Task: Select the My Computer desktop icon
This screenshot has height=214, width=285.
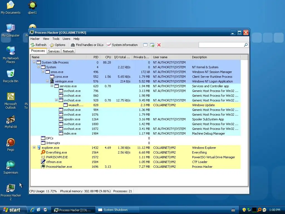Action: (x=11, y=30)
